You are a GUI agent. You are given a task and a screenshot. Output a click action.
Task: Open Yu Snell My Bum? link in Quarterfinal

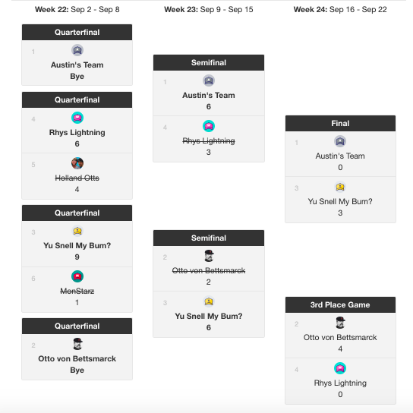pos(77,245)
